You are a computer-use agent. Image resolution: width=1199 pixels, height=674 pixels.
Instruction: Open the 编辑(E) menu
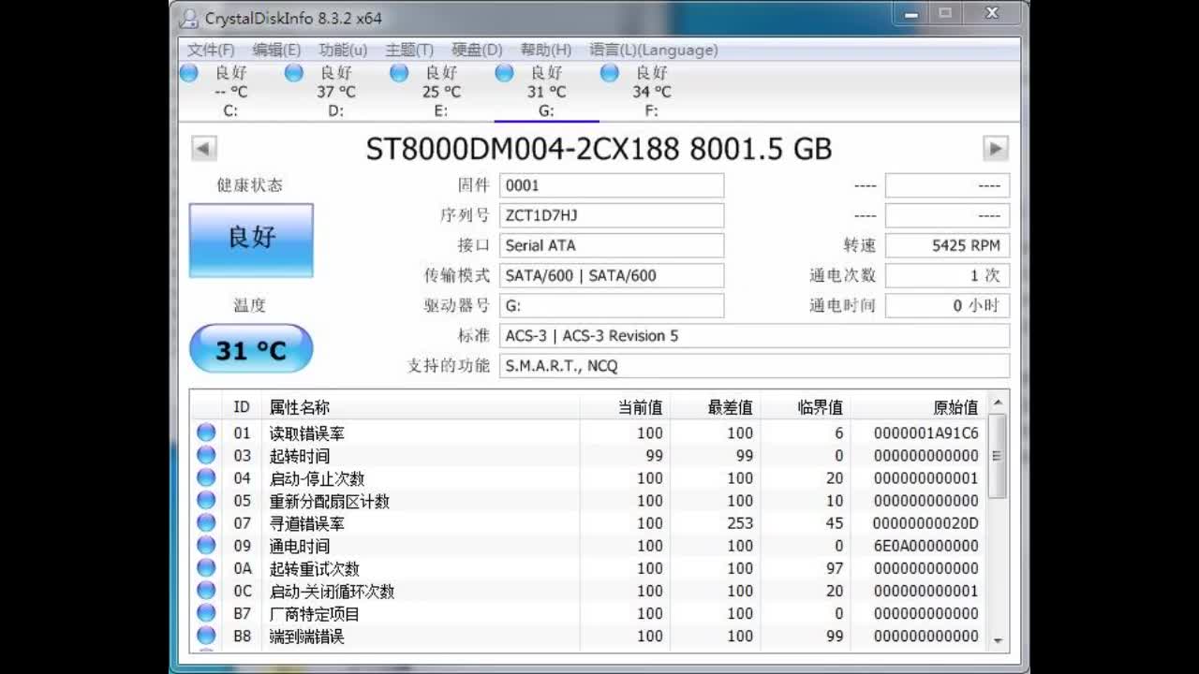(276, 50)
